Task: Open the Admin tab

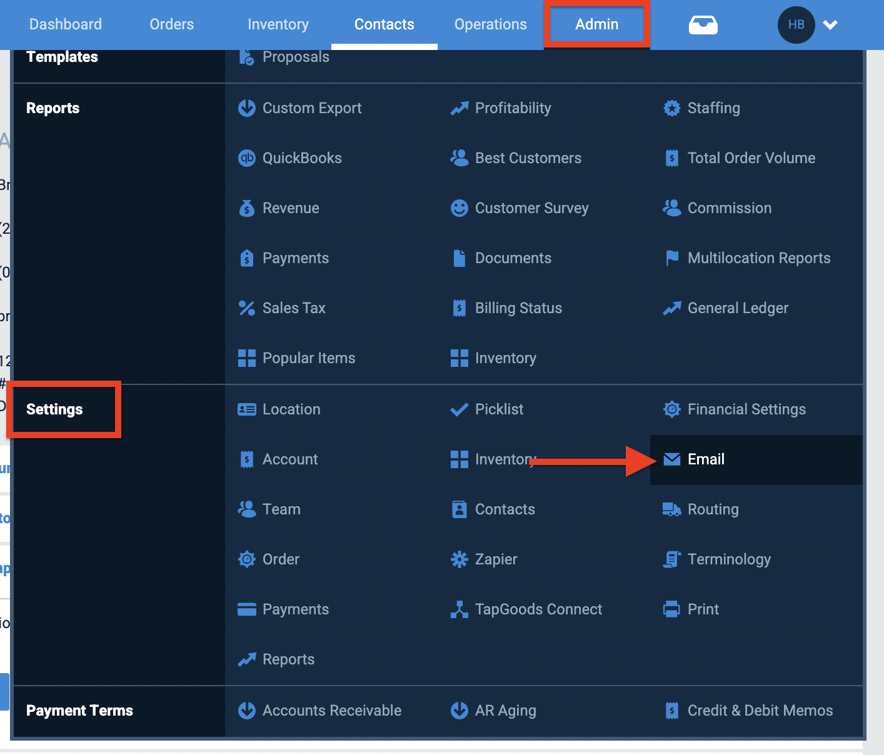Action: [x=597, y=24]
